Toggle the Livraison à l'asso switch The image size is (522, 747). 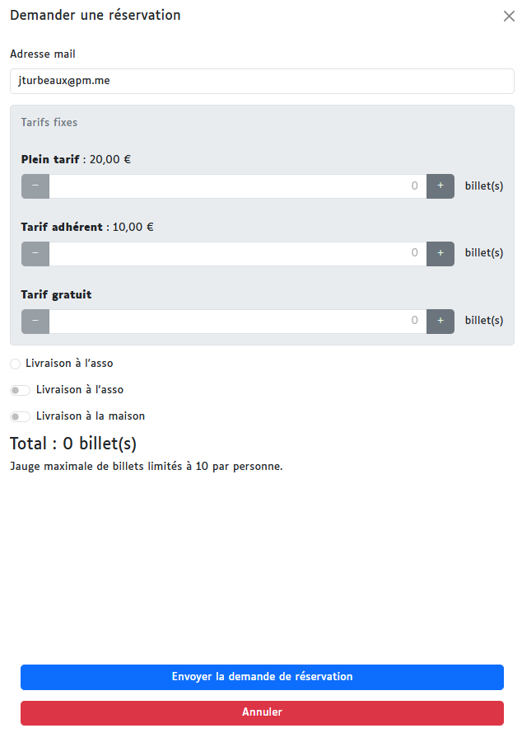point(21,390)
